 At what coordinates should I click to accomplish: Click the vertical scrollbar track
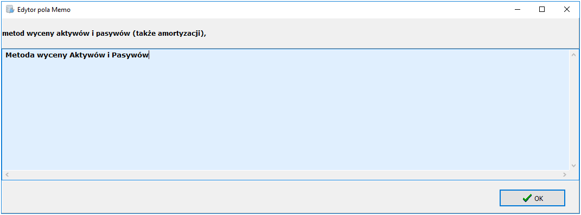click(x=573, y=110)
